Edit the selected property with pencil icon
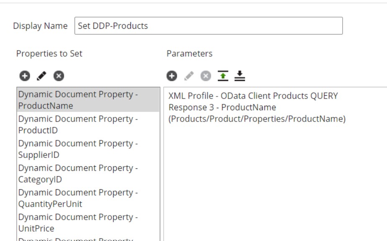This screenshot has height=241, width=387. tap(41, 76)
